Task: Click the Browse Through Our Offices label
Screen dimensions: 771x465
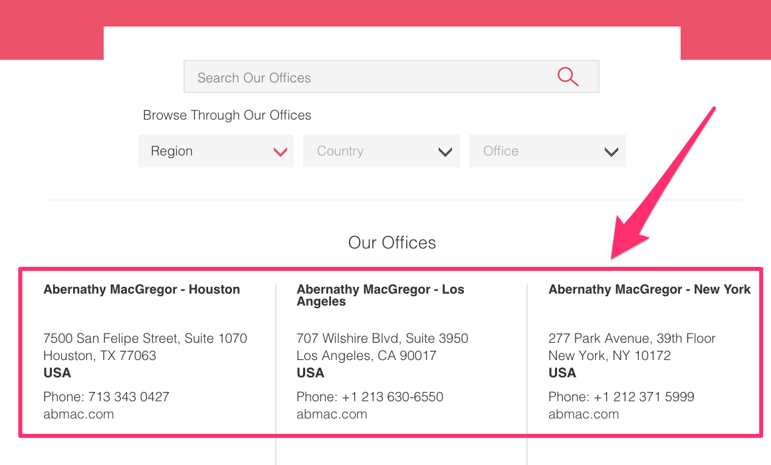Action: pos(227,116)
